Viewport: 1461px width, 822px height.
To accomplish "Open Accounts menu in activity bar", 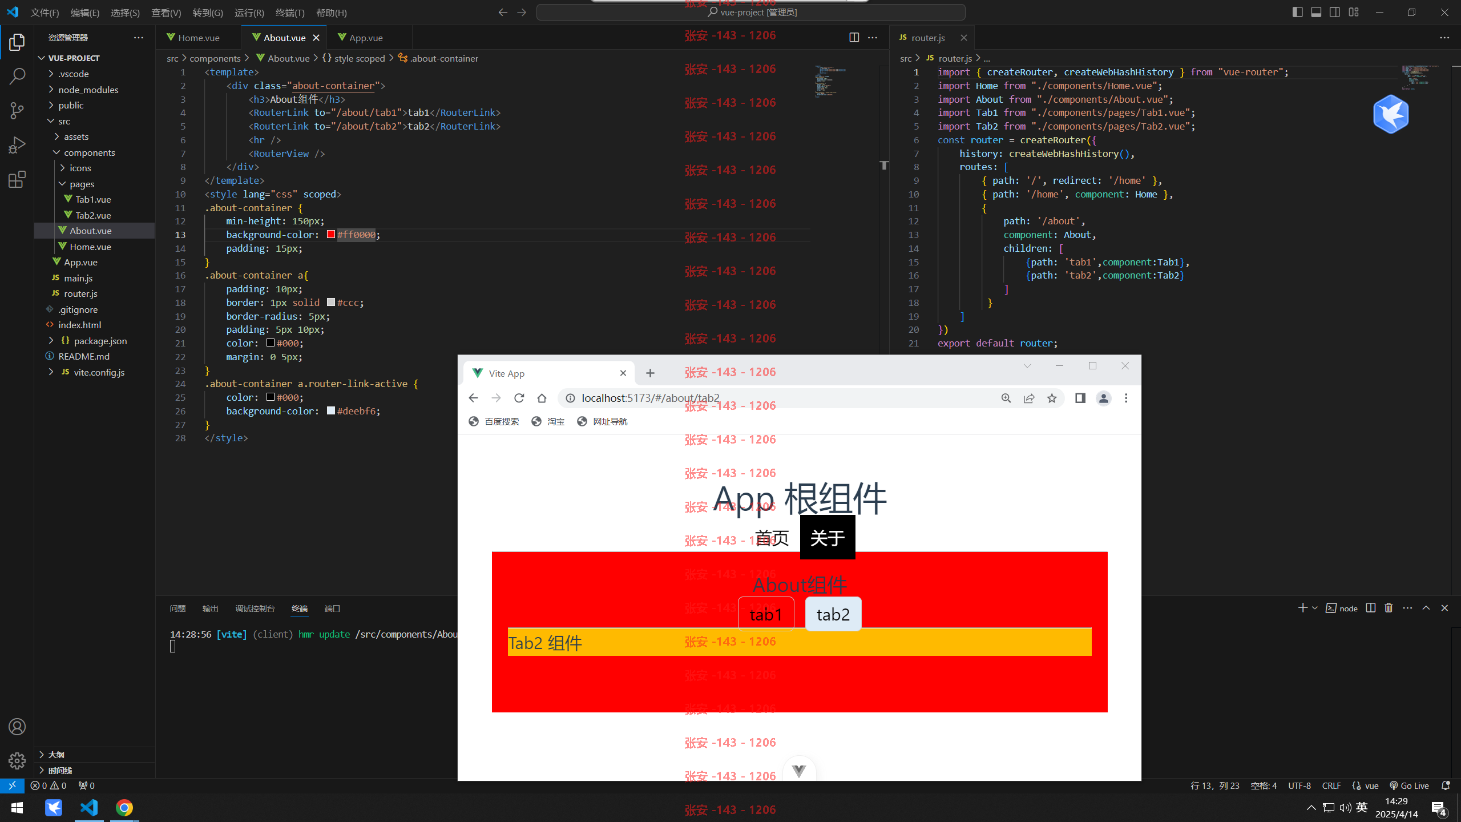I will click(17, 727).
